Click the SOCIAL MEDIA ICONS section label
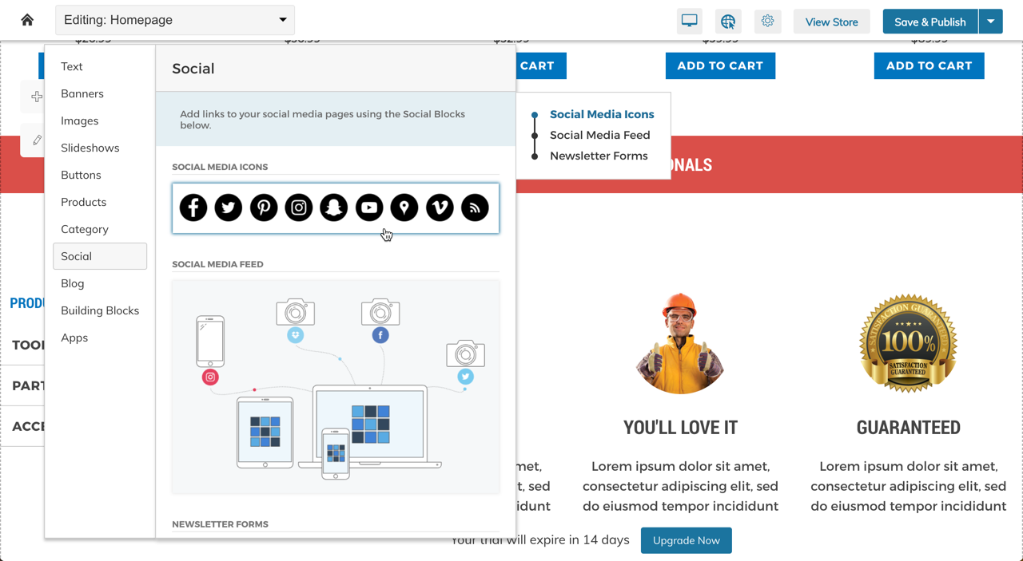The width and height of the screenshot is (1023, 561). [x=220, y=167]
